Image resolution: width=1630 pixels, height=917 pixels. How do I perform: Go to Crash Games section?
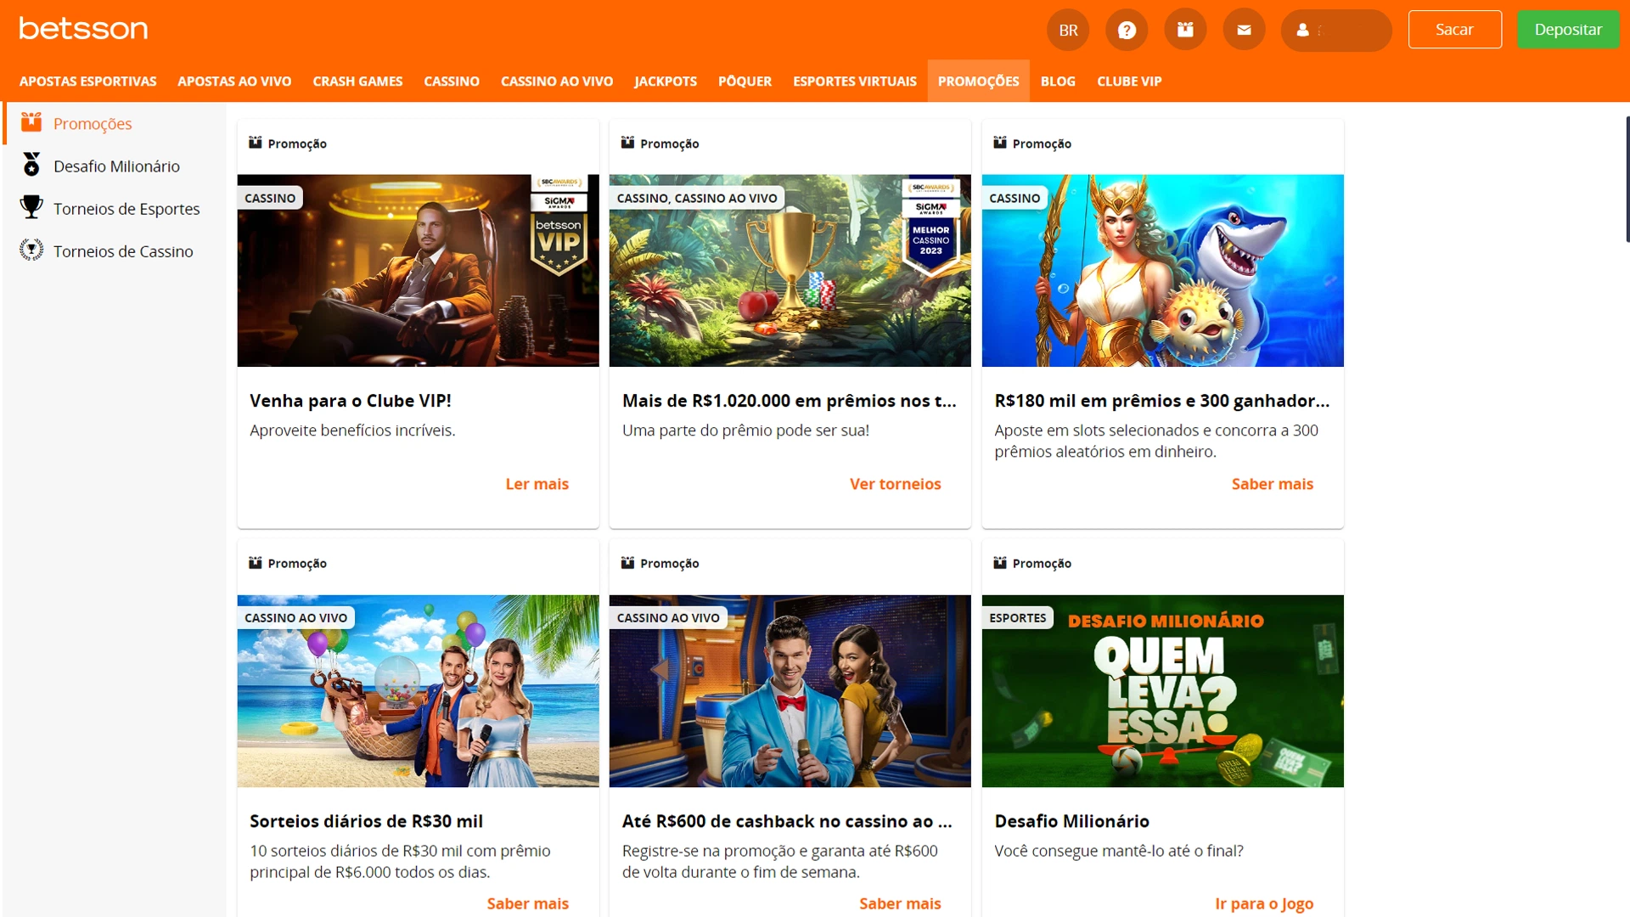click(x=357, y=82)
